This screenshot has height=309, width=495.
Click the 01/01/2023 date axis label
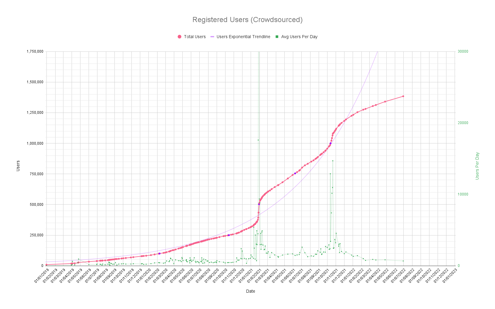(450, 276)
